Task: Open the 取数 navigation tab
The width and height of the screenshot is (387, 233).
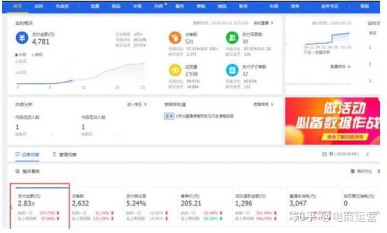Action: click(364, 6)
